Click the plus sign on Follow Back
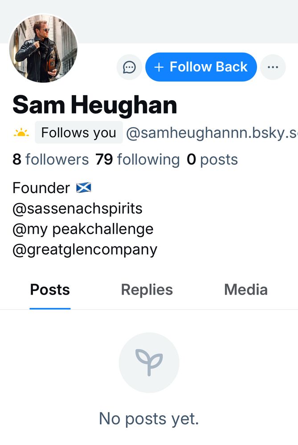Viewport: 298px width, 445px height. click(159, 67)
